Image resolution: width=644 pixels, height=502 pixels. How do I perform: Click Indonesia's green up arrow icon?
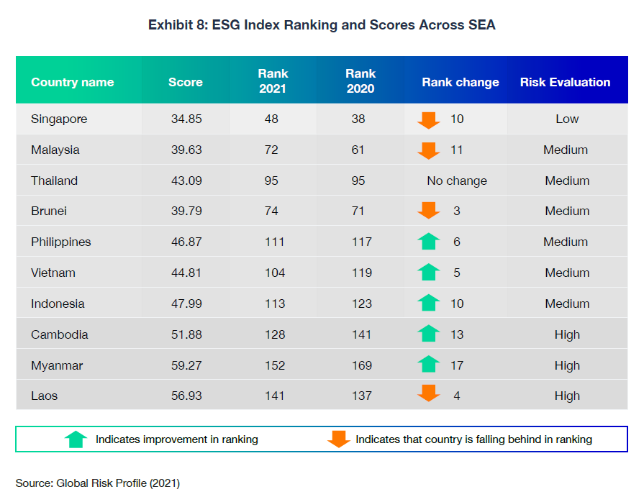429,304
